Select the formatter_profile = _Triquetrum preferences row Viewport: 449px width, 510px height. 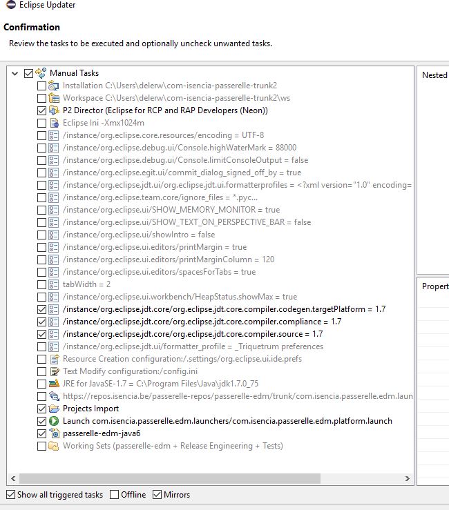(193, 346)
